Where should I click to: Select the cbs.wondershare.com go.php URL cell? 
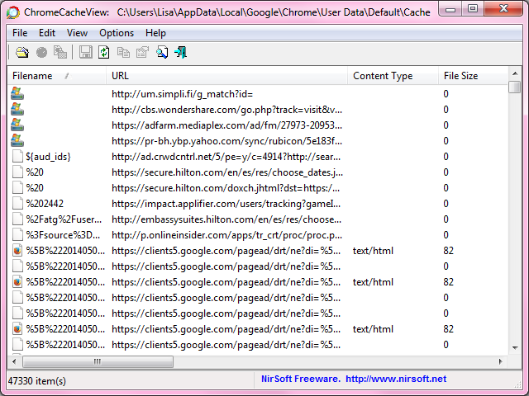[x=226, y=110]
